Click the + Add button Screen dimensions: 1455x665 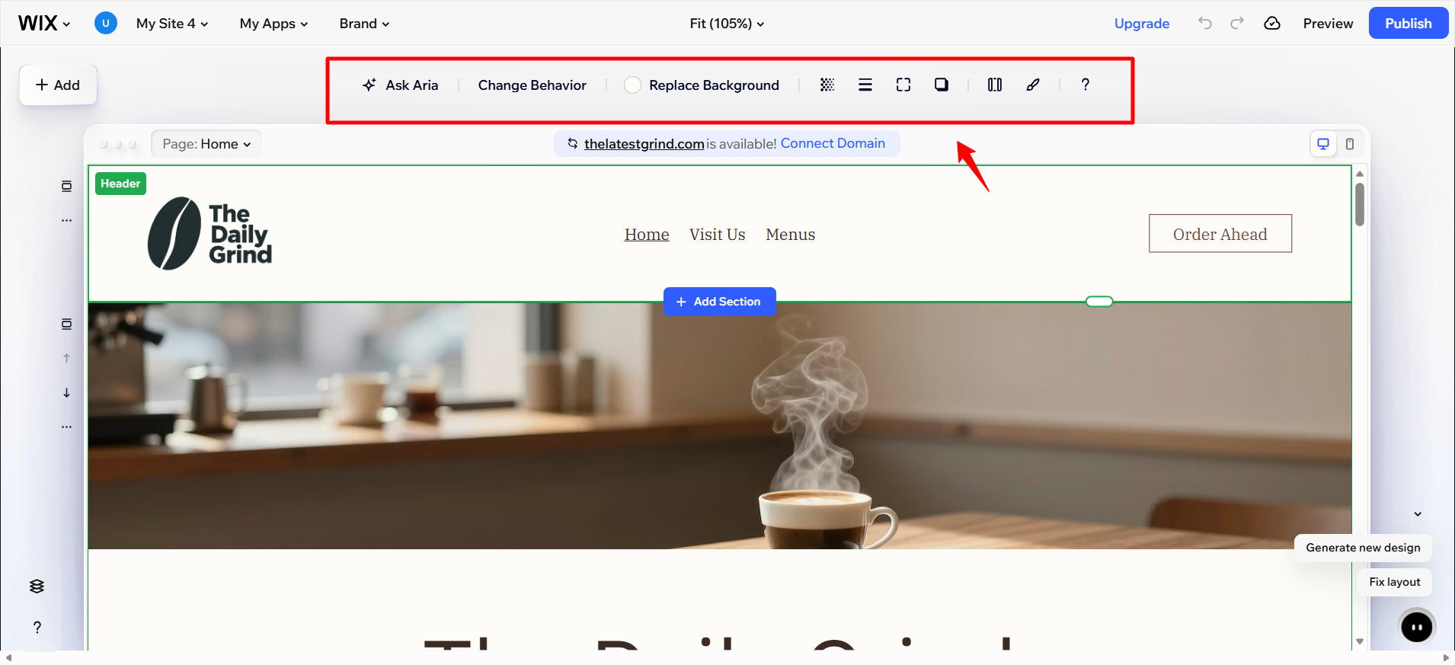pos(58,85)
